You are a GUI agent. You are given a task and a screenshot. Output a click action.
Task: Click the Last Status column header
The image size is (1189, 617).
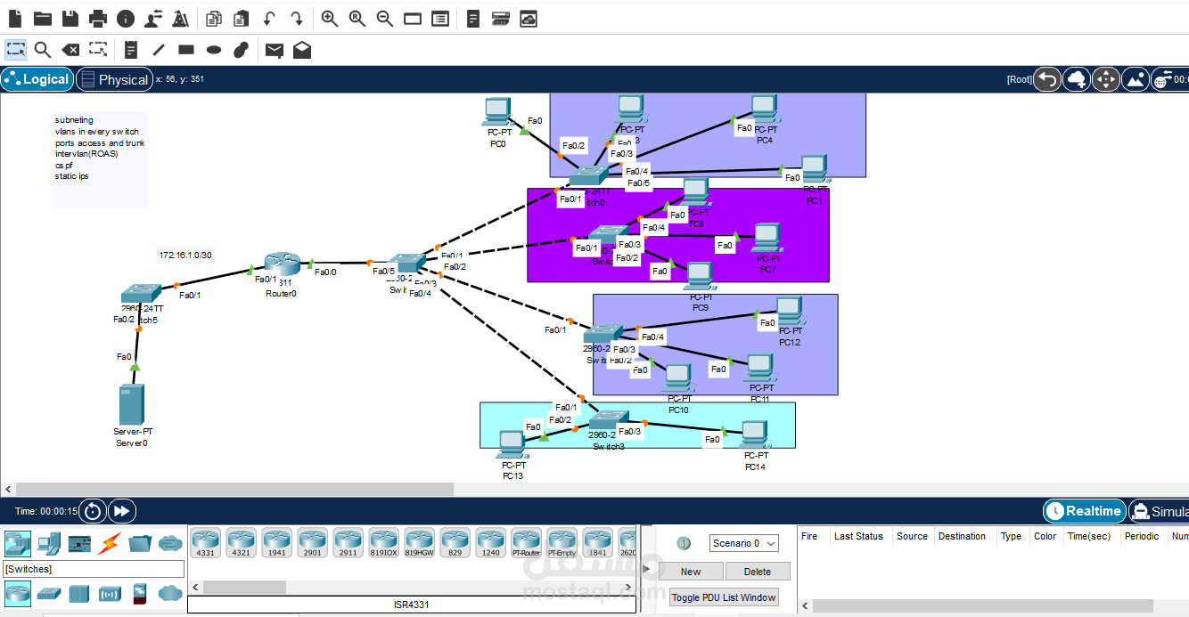click(x=858, y=536)
